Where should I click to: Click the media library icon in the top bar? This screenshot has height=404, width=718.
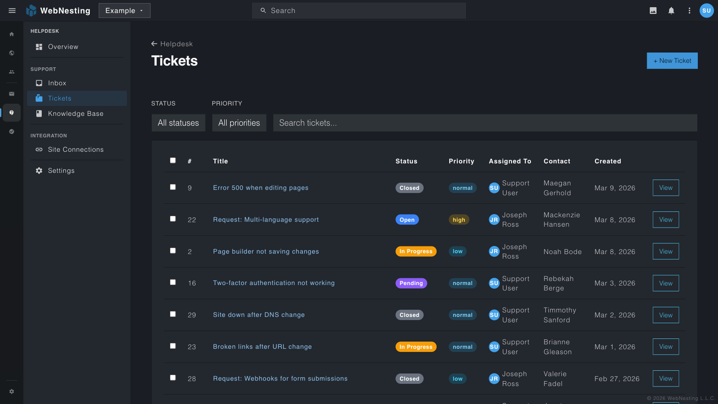(653, 10)
